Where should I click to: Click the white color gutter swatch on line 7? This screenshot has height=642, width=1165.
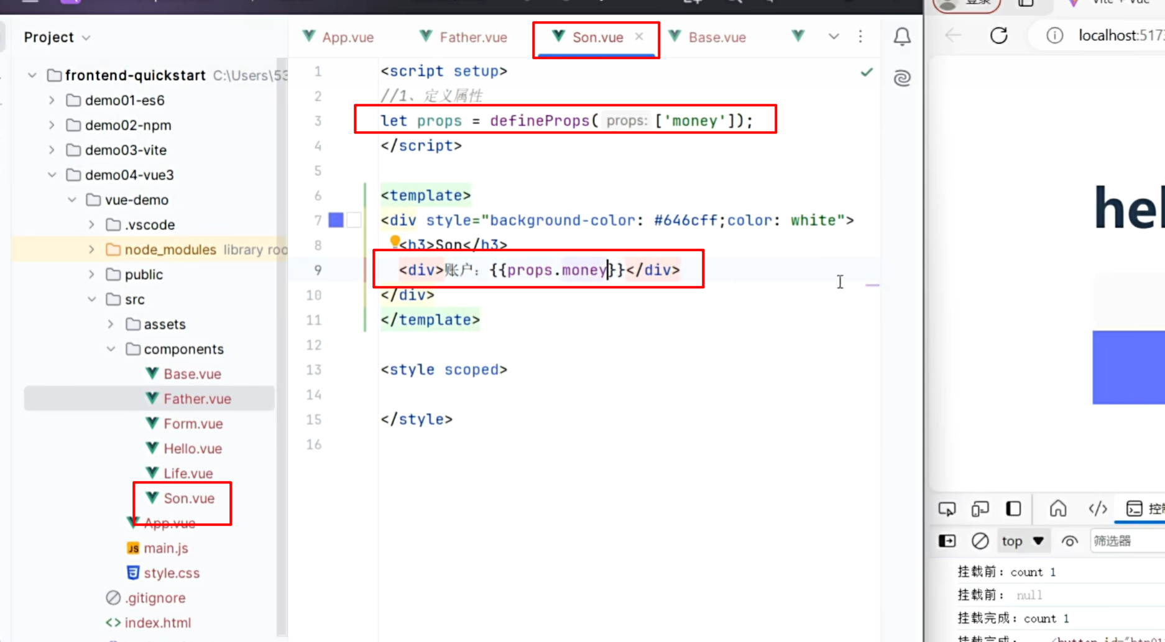click(354, 220)
